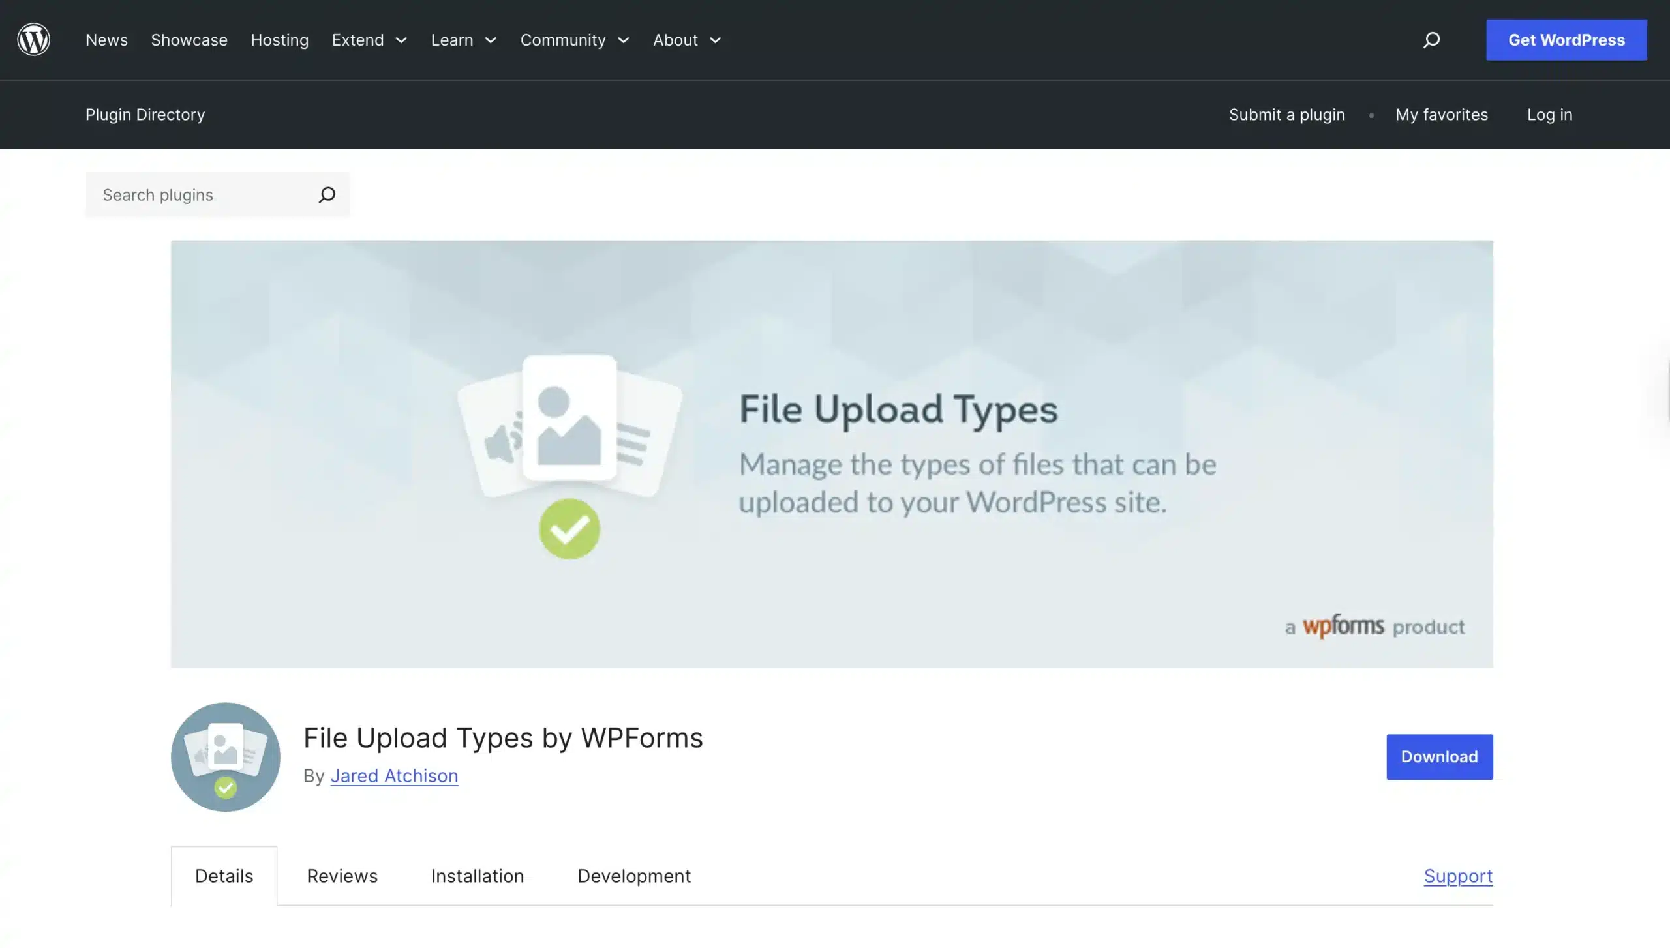Image resolution: width=1670 pixels, height=948 pixels.
Task: Click Submit a plugin link
Action: pos(1286,115)
